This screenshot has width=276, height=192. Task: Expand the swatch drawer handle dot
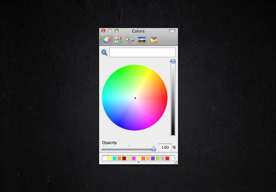point(139,162)
